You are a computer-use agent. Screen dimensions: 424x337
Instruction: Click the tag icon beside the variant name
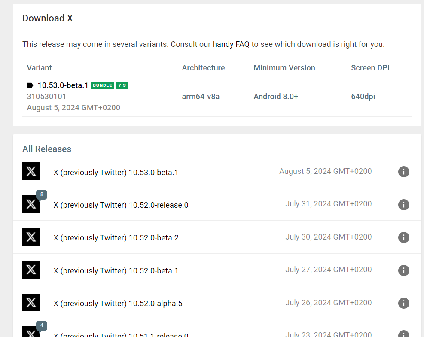pyautogui.click(x=30, y=85)
